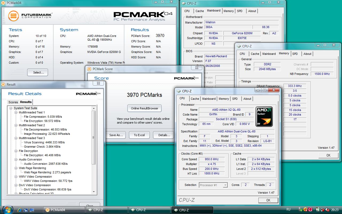The image size is (342, 214).
Task: Collapse the Audio Conversion node
Action: tap(16, 159)
